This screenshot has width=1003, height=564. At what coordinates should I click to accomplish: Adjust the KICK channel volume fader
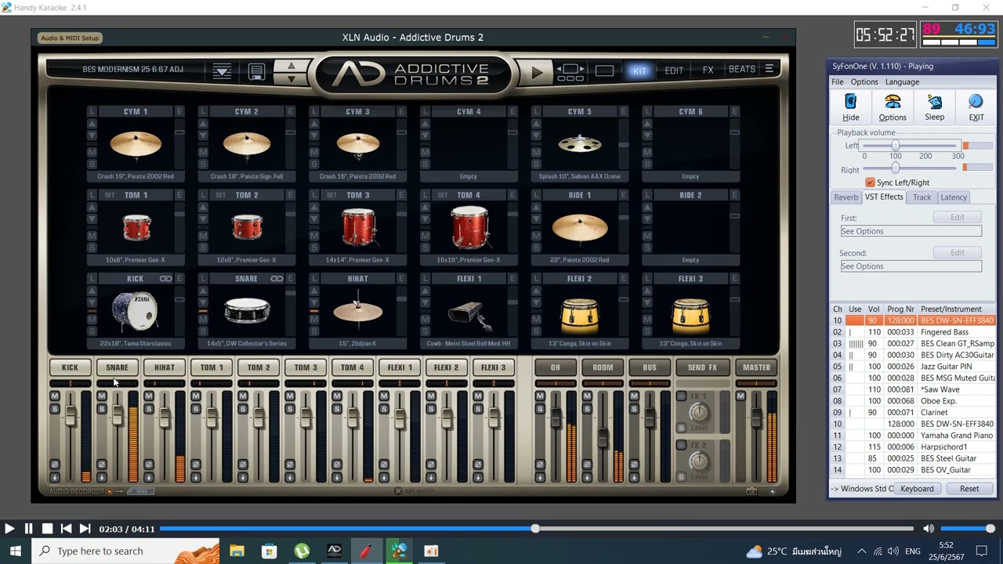click(x=71, y=417)
